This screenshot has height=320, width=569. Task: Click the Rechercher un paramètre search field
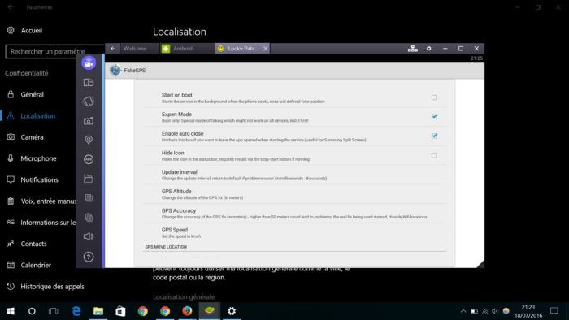(54, 51)
